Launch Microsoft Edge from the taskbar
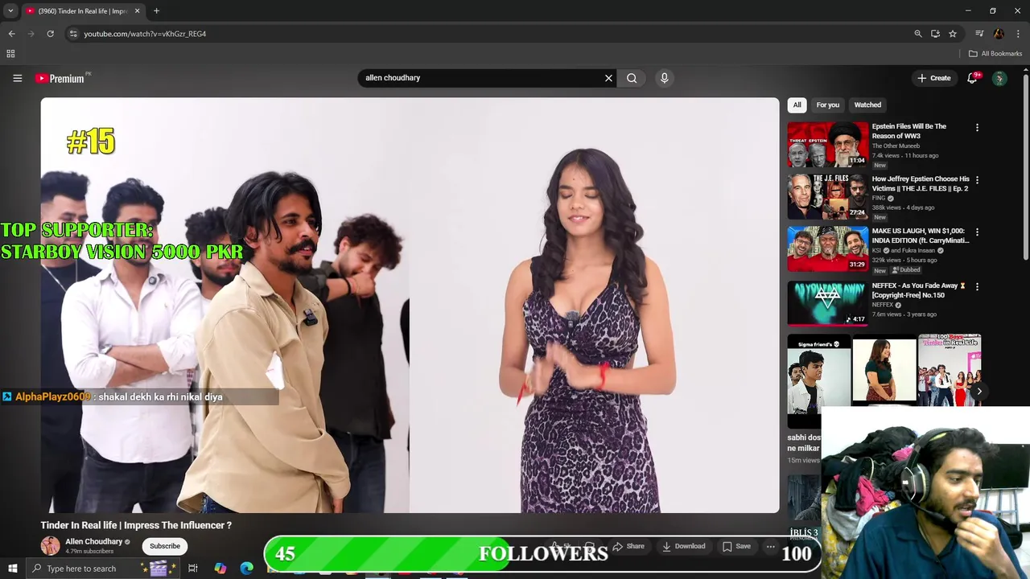 click(246, 569)
